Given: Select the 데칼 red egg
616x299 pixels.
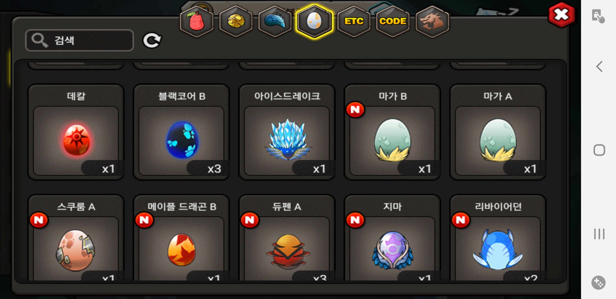Looking at the screenshot, I should (x=76, y=132).
